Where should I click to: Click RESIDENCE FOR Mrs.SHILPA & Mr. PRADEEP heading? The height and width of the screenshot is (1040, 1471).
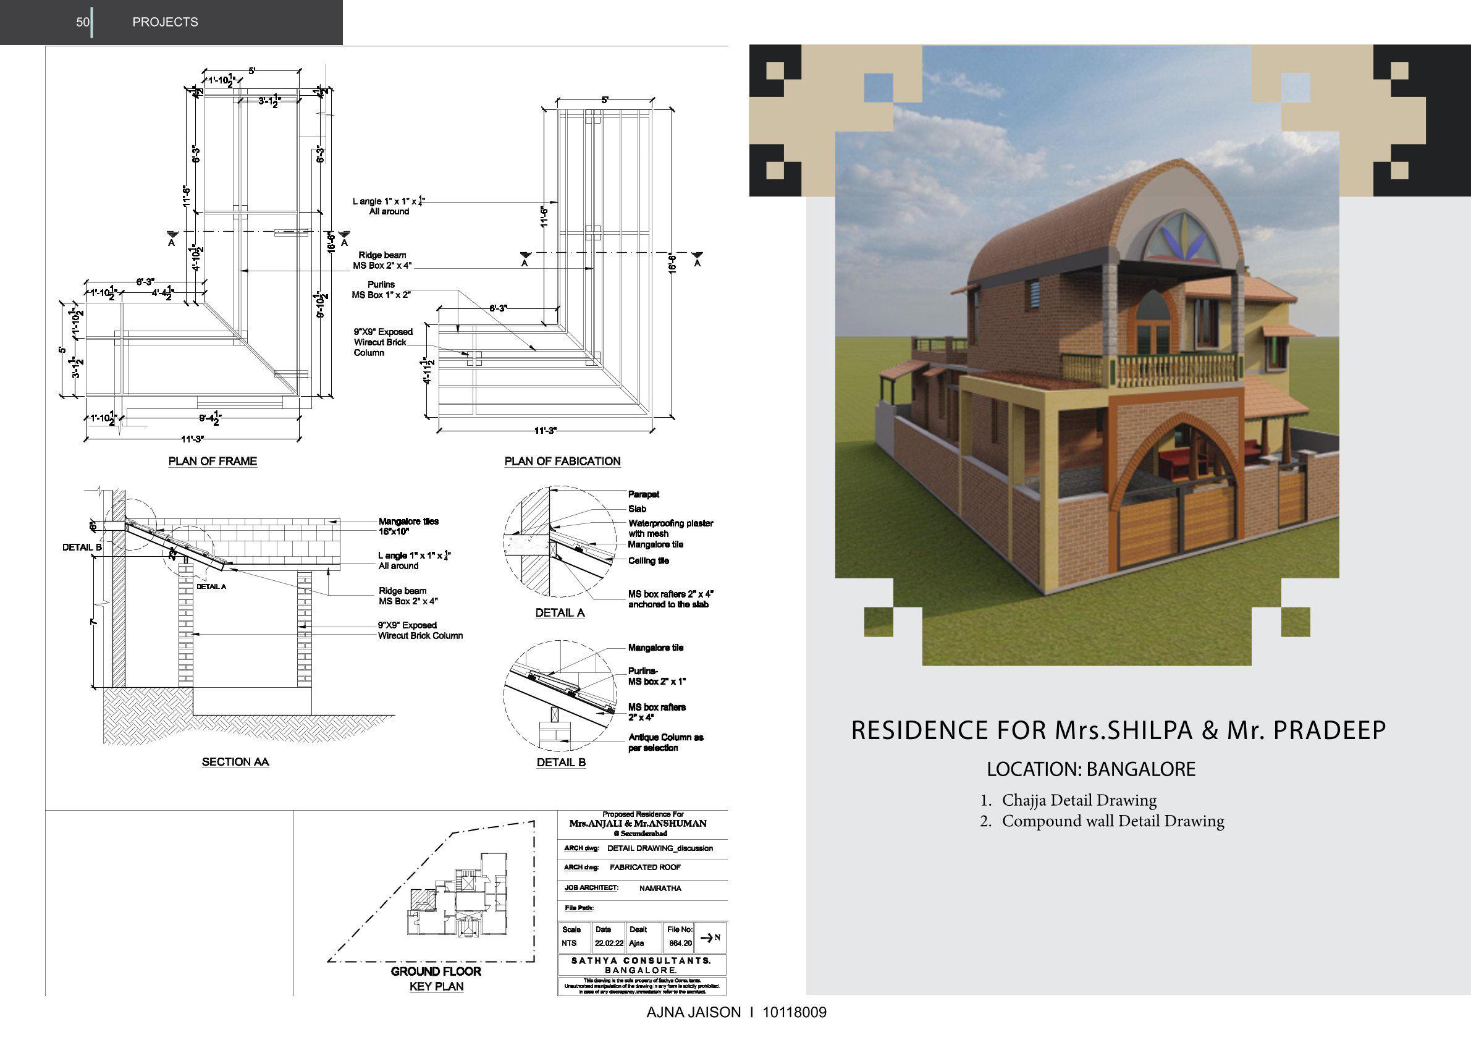(x=1118, y=730)
